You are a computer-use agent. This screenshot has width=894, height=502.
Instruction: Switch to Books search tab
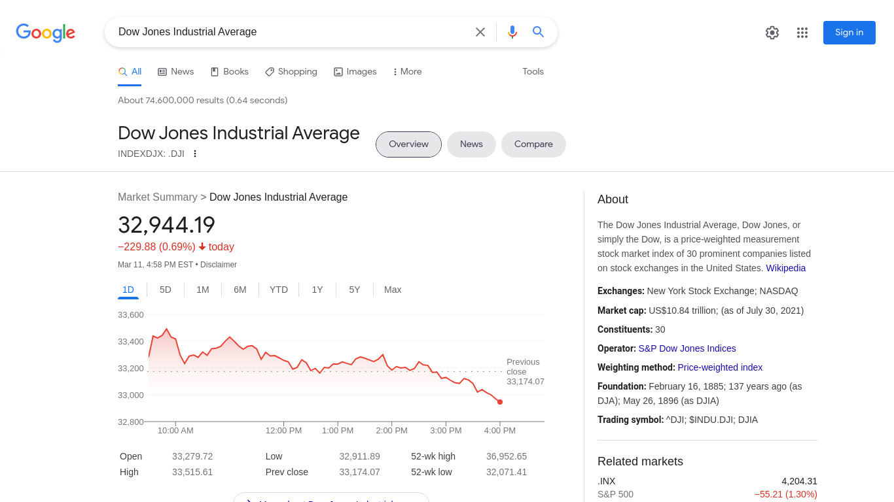[230, 72]
